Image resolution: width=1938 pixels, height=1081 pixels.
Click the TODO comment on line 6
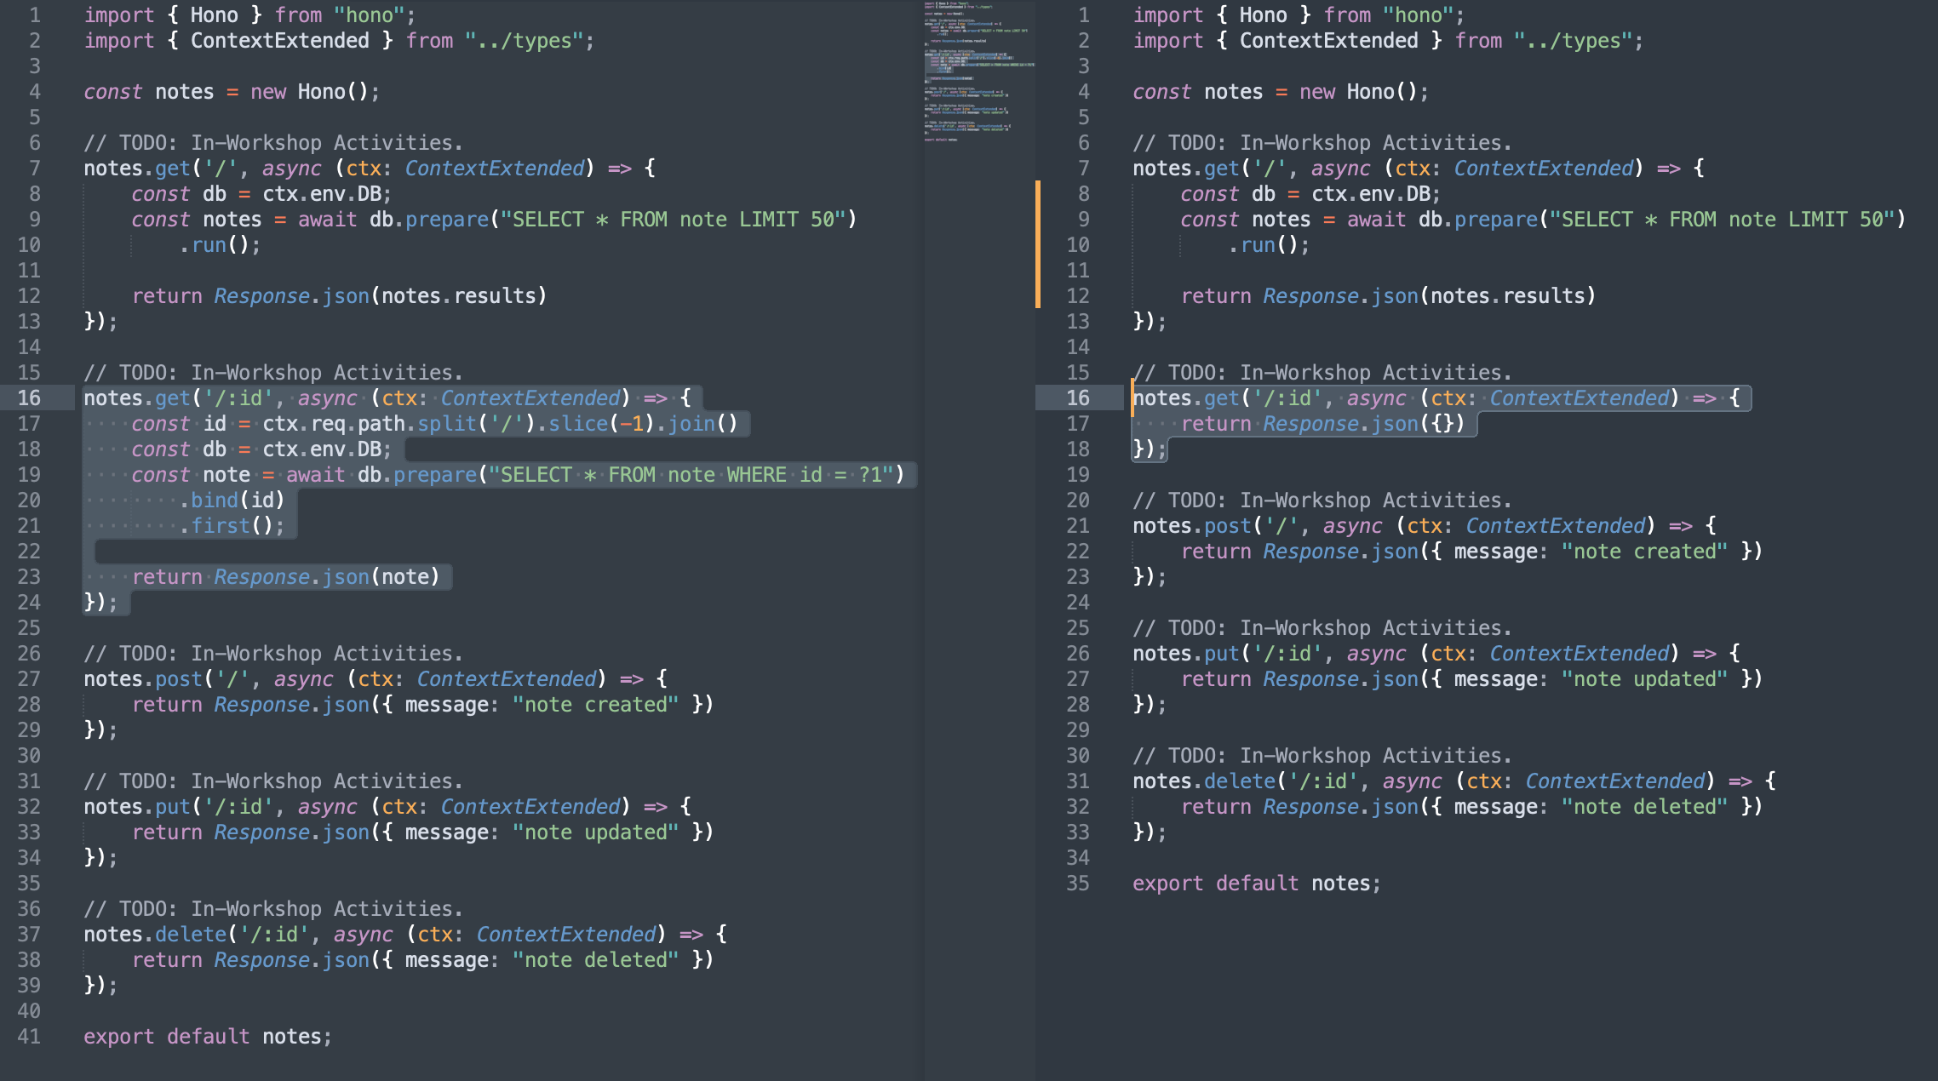coord(272,142)
